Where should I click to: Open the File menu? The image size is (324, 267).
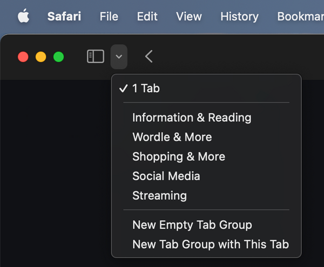pos(109,16)
